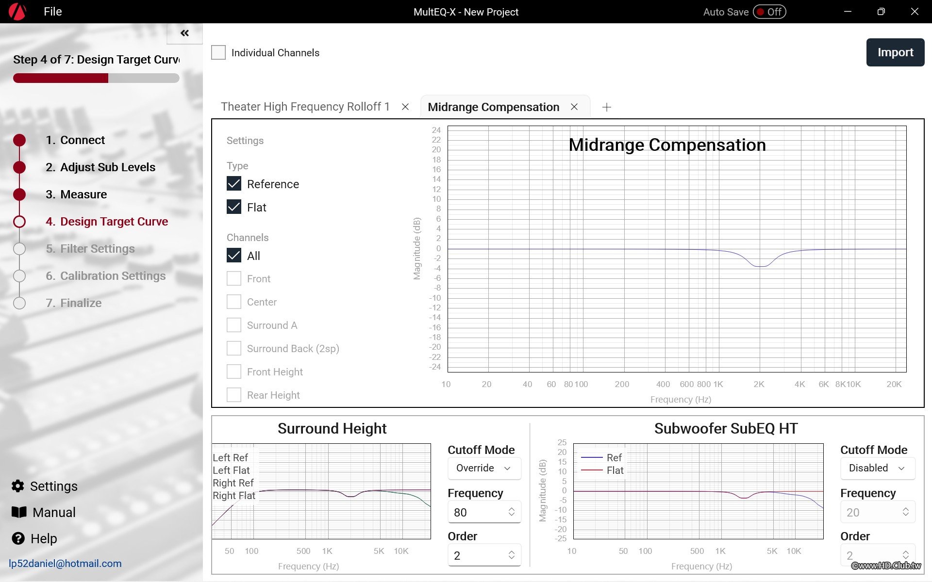Close Theater High Frequency Rolloff 1 tab
Screen dimensions: 932x582
405,107
